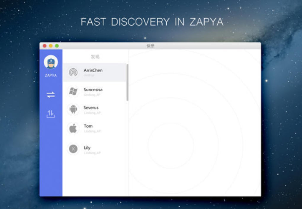Image resolution: width=302 pixels, height=209 pixels.
Task: Select Suncnsisa in the discovery list
Action: click(93, 90)
